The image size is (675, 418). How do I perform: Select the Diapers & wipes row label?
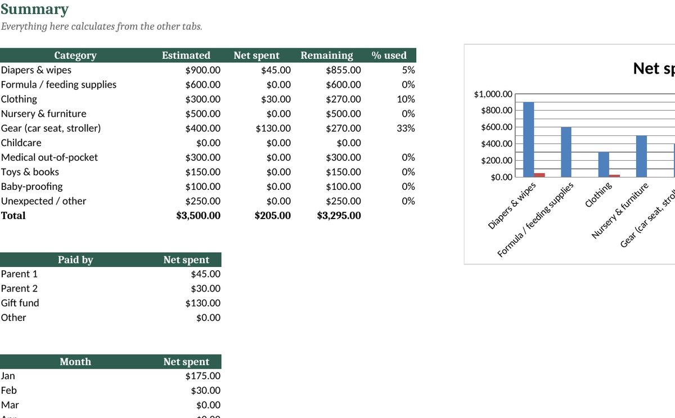(x=36, y=70)
